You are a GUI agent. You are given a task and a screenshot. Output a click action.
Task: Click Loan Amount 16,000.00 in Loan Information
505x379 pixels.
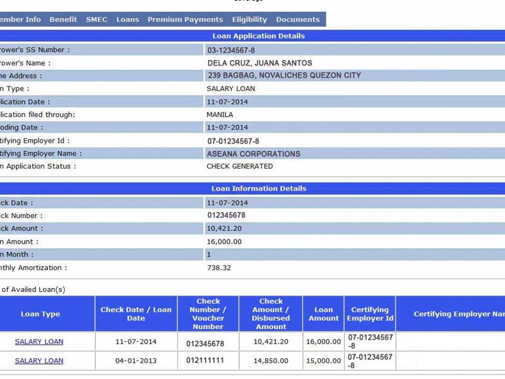tap(224, 242)
